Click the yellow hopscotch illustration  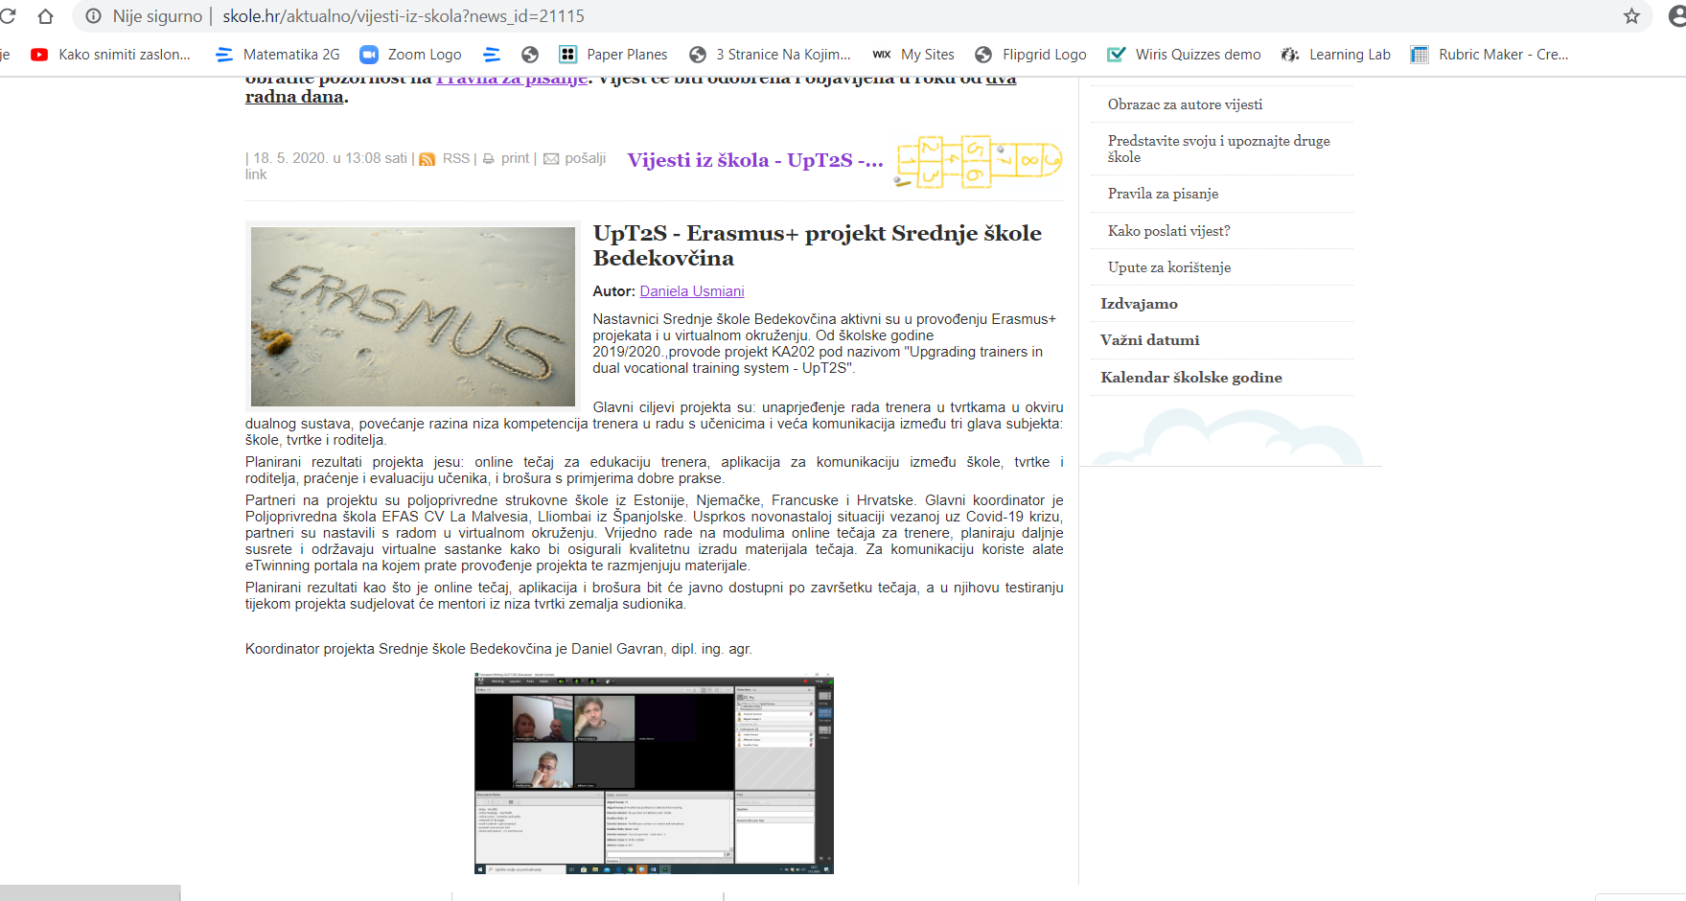tap(978, 161)
